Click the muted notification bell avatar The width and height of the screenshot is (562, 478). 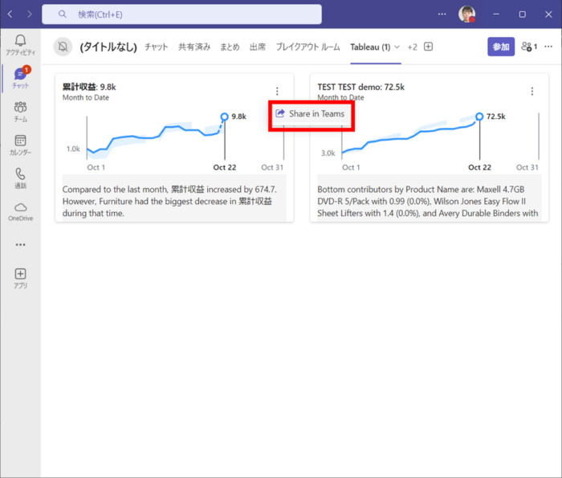coord(63,47)
